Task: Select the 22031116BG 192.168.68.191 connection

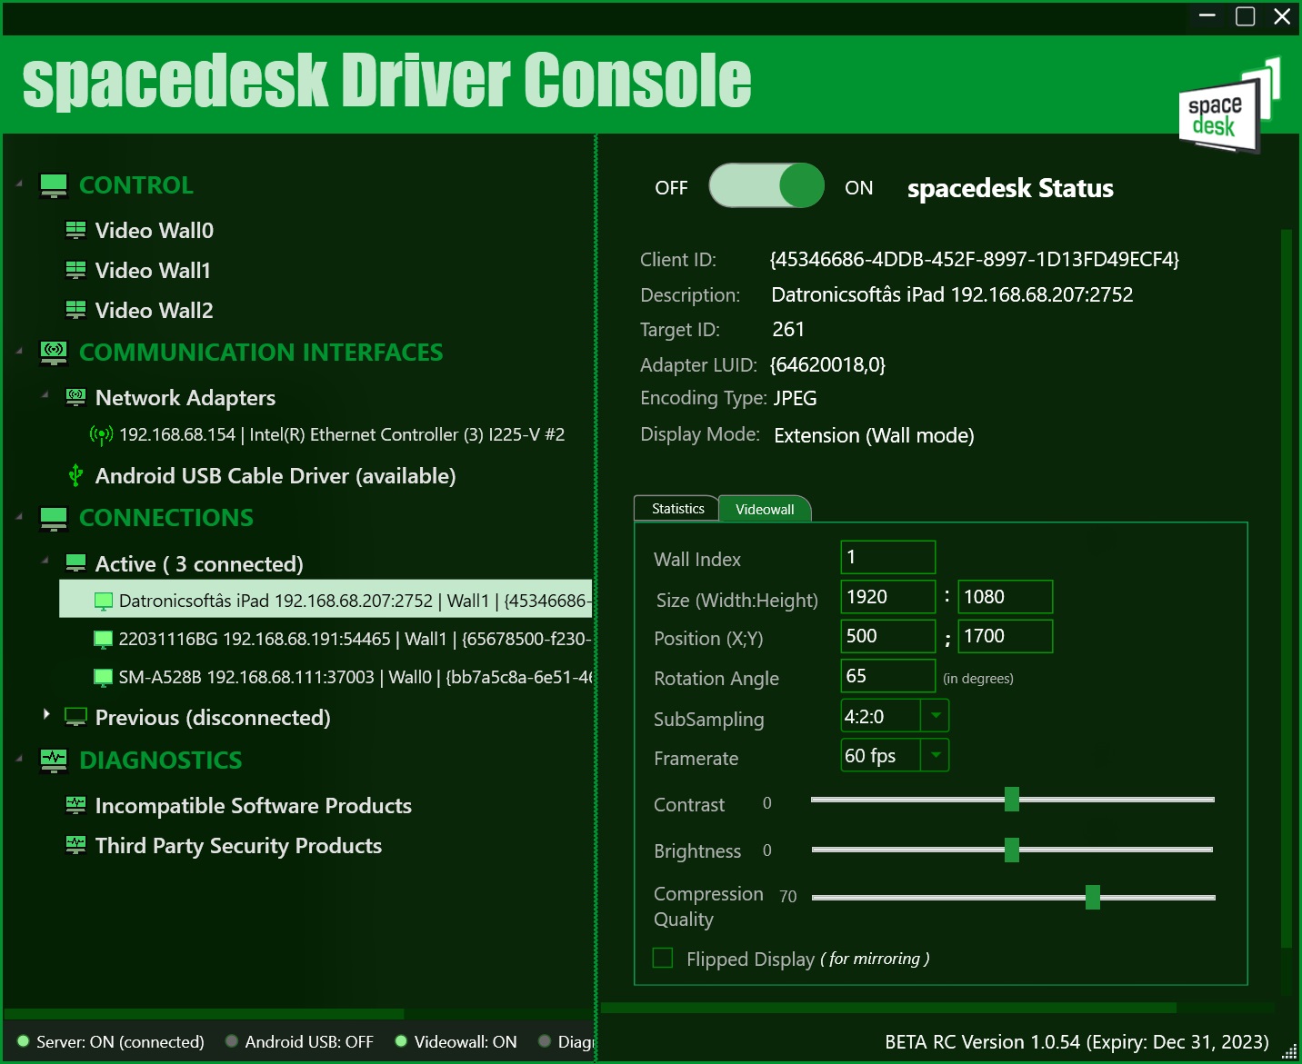Action: 355,639
